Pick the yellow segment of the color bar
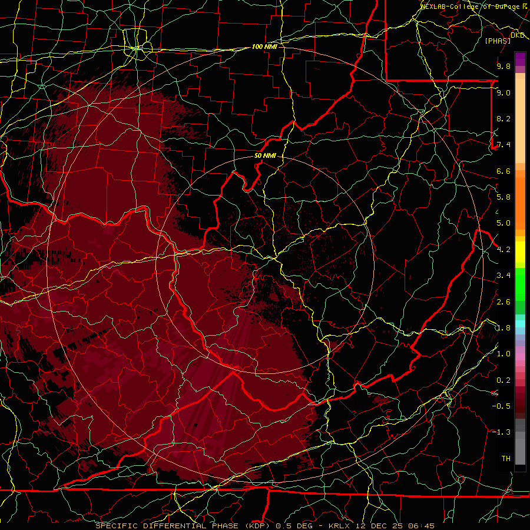Image resolution: width=530 pixels, height=530 pixels. (520, 252)
